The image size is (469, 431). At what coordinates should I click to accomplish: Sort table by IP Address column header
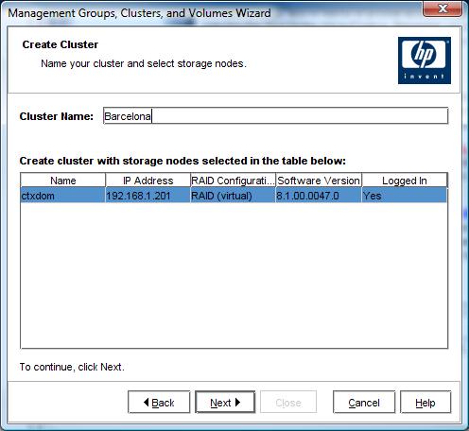(148, 181)
